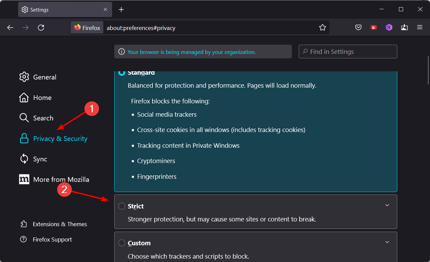Click the info icon in the managed-browser notice
Viewport: 430px width, 262px height.
pyautogui.click(x=121, y=52)
